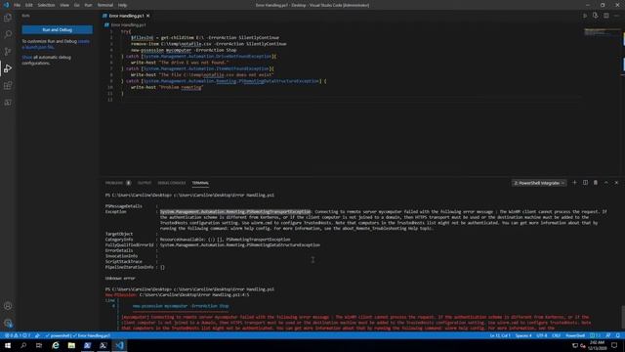The image size is (625, 352).
Task: Open the Source Control view
Action: pyautogui.click(x=8, y=52)
